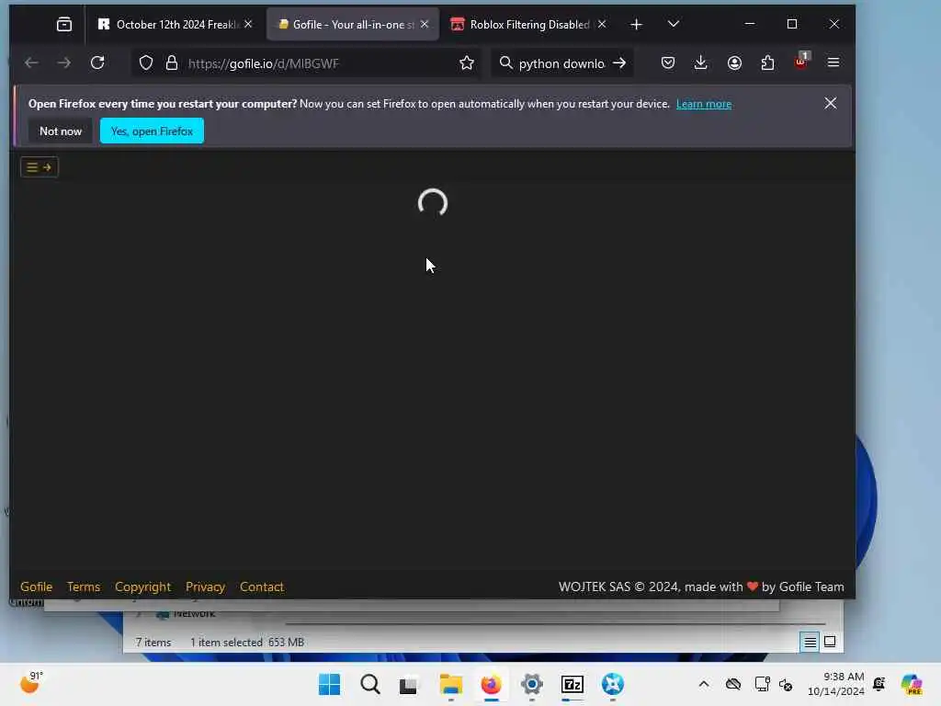Screen dimensions: 941x706
Task: Open the Terms footer link
Action: click(x=84, y=586)
